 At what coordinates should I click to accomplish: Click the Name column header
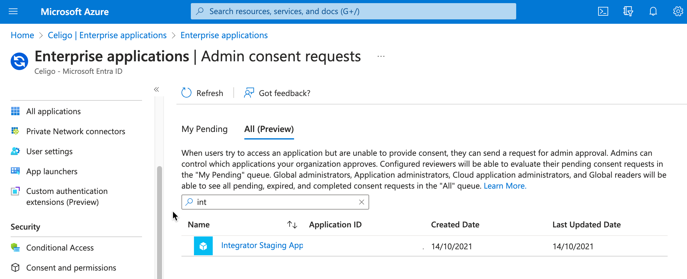pos(199,225)
